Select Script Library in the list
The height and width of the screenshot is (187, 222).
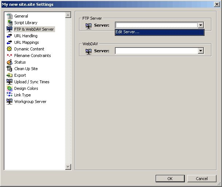coord(26,23)
